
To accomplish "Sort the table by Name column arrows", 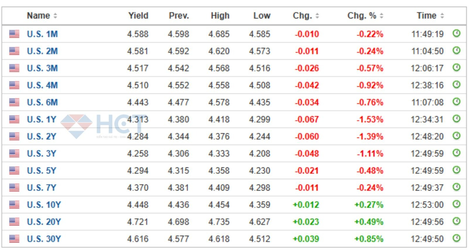I will click(55, 16).
